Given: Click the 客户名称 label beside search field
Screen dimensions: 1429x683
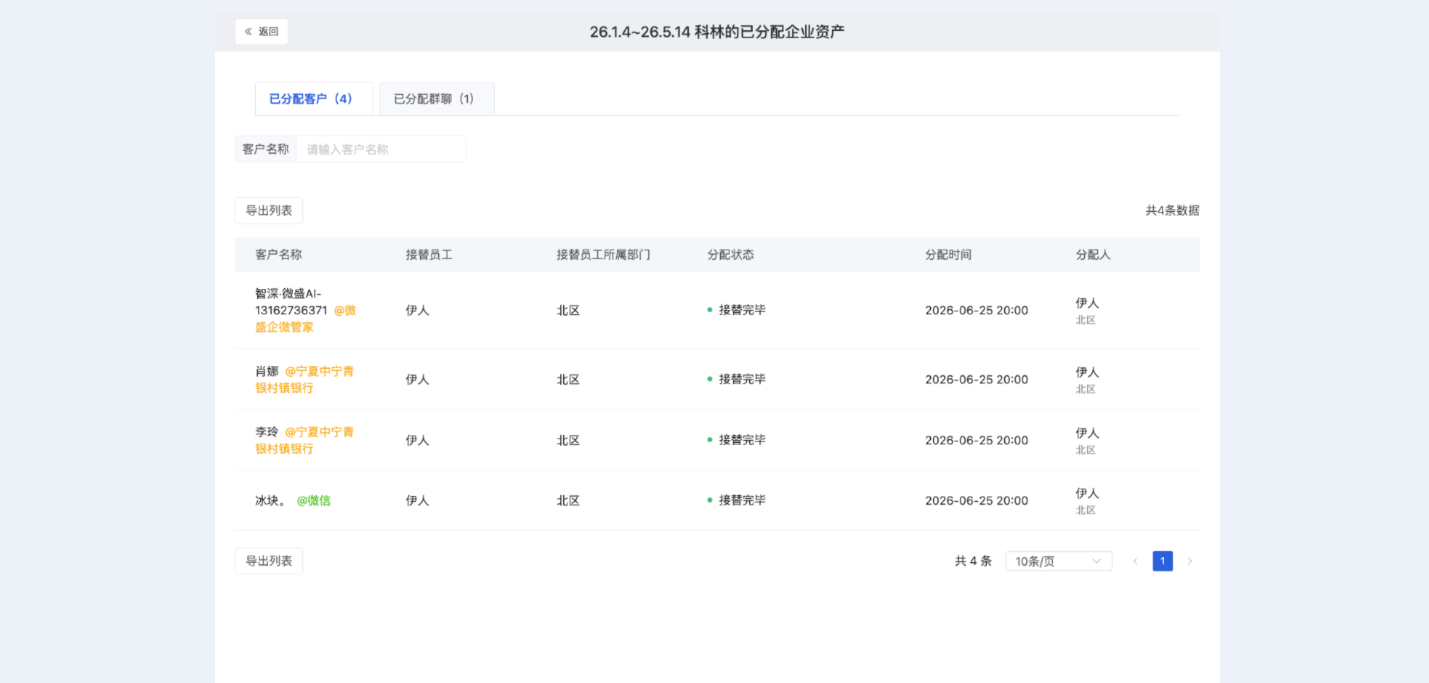Looking at the screenshot, I should (266, 149).
